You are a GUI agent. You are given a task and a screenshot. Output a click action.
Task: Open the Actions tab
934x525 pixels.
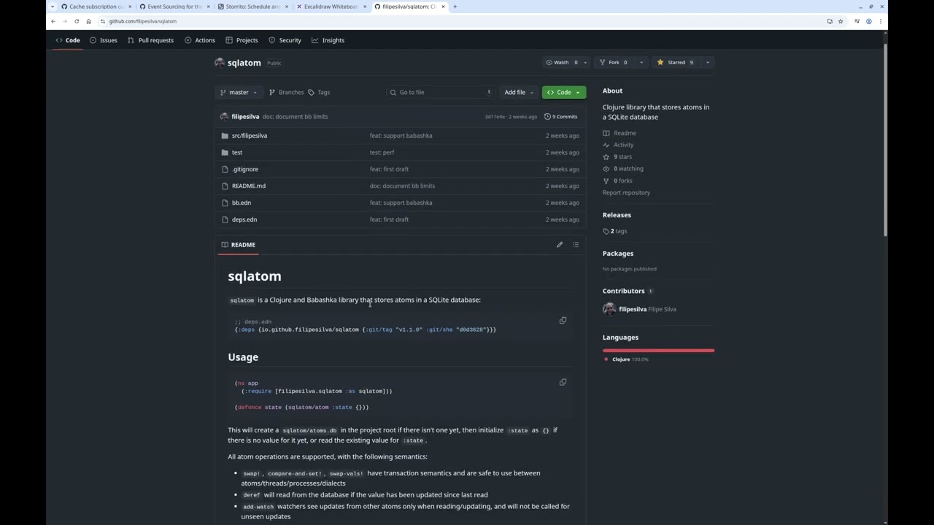(x=200, y=40)
